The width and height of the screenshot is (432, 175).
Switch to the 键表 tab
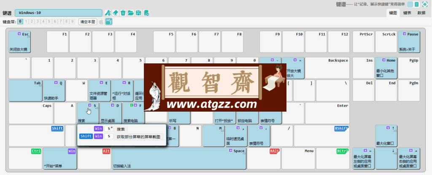[x=407, y=13]
